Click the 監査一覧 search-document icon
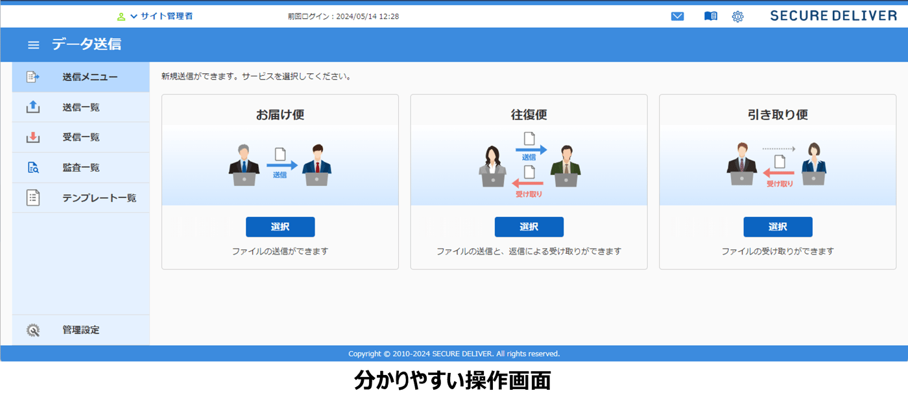Screen dimensions: 908x406 click(33, 168)
